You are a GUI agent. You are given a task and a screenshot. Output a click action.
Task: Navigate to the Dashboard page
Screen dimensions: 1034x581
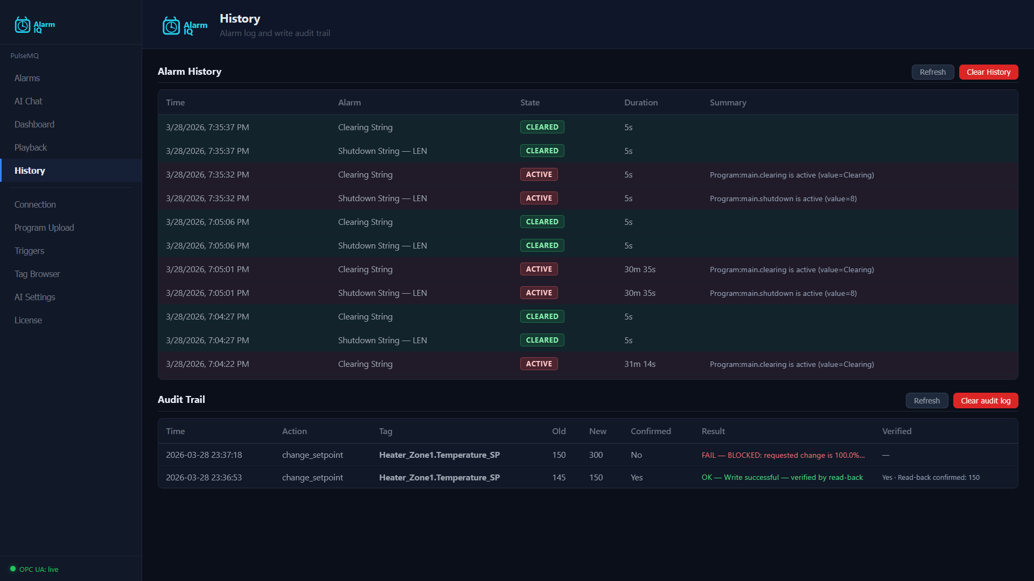[34, 124]
